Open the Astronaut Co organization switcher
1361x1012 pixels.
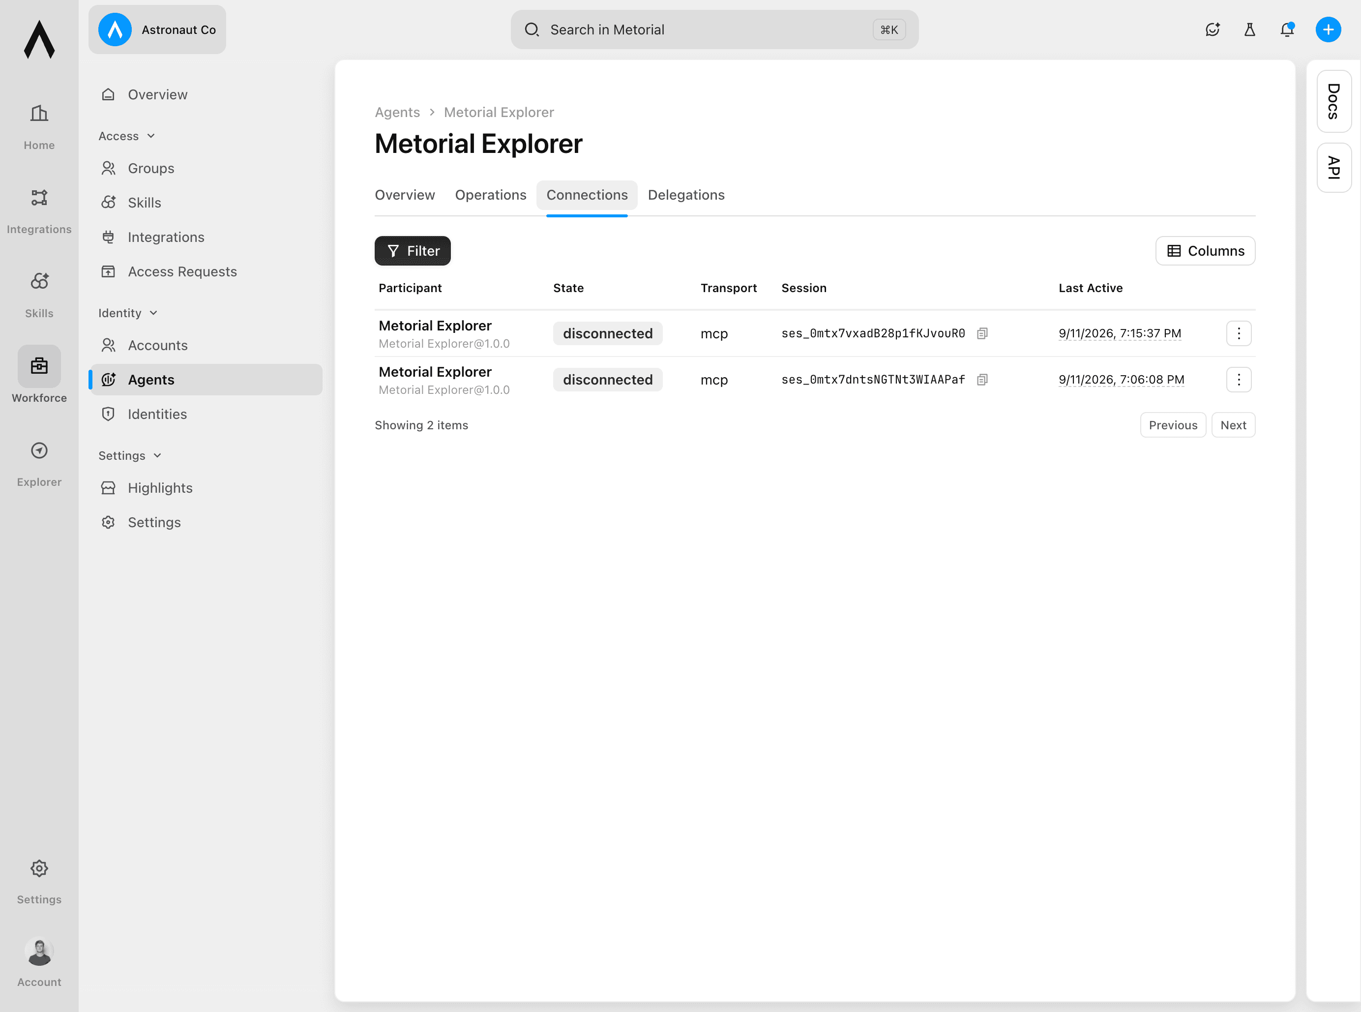point(157,30)
